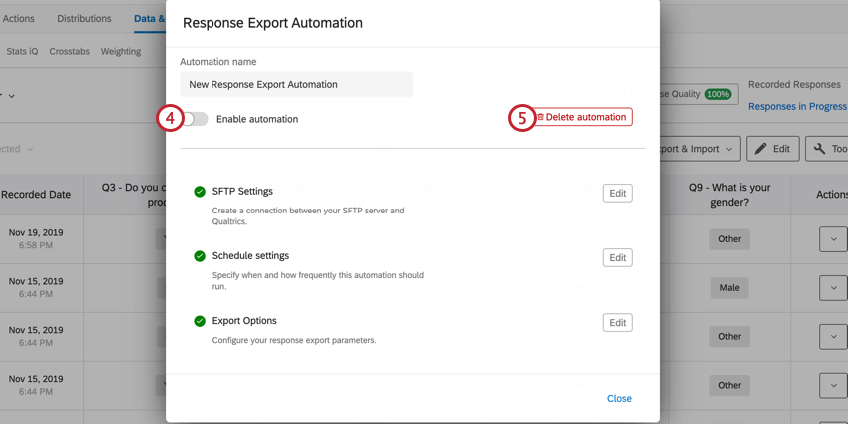Viewport: 848px width, 424px height.
Task: Click green checkmark beside Schedule settings
Action: click(x=200, y=256)
